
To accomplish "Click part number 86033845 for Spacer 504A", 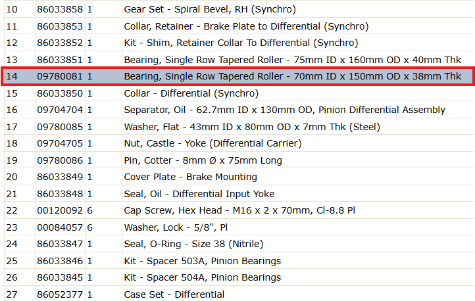I will point(60,277).
